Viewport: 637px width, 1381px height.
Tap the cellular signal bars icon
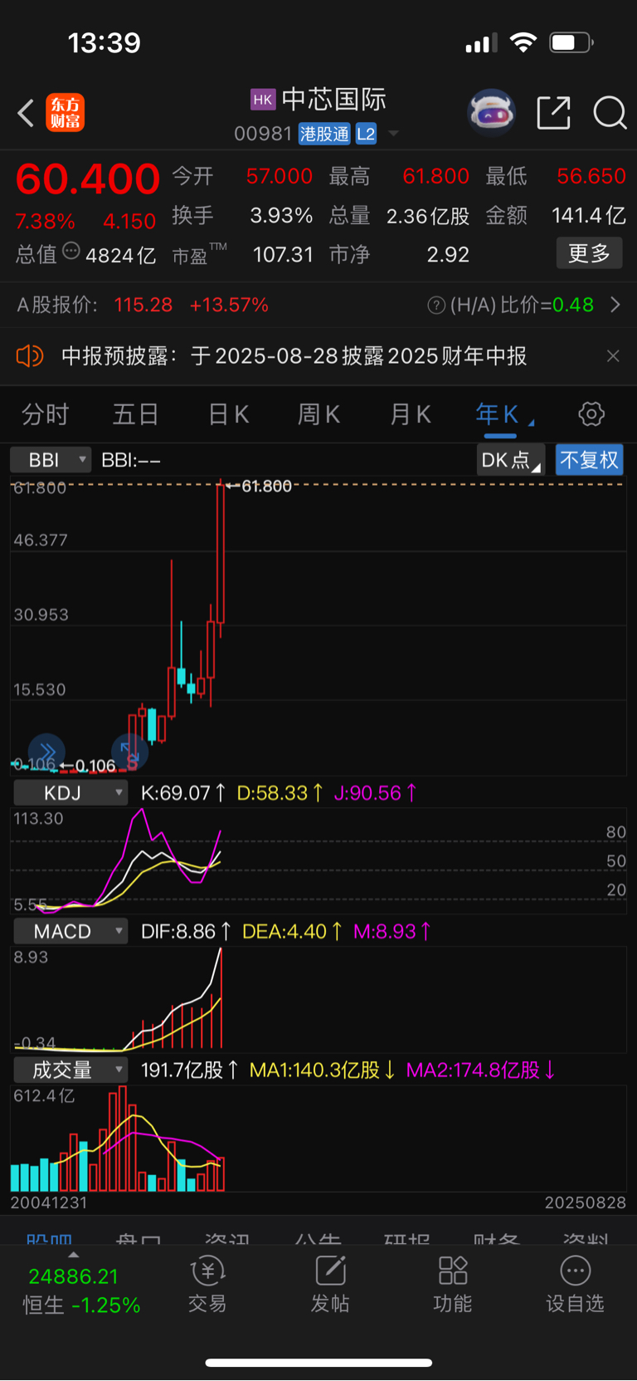coord(481,42)
